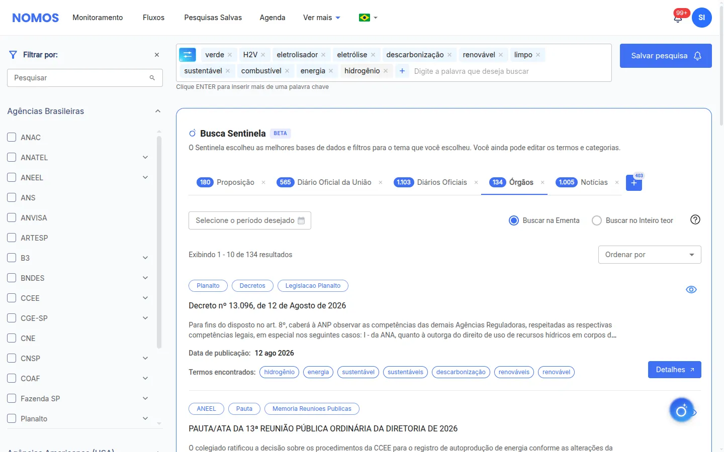The height and width of the screenshot is (452, 724).
Task: Open the 'Ver mais' menu
Action: 322,18
